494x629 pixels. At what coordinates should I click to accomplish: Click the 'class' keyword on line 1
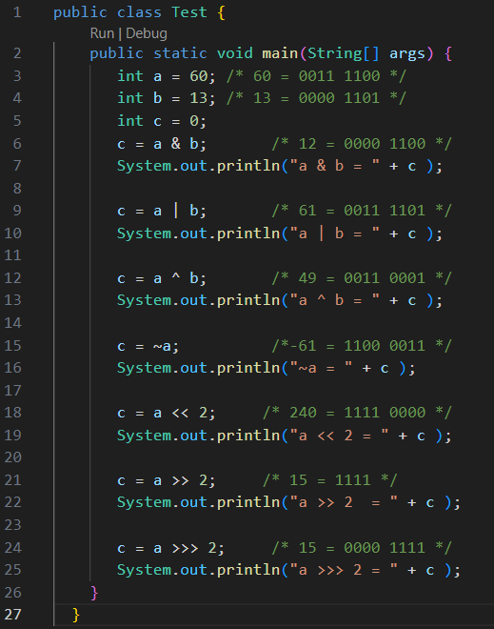tap(139, 12)
